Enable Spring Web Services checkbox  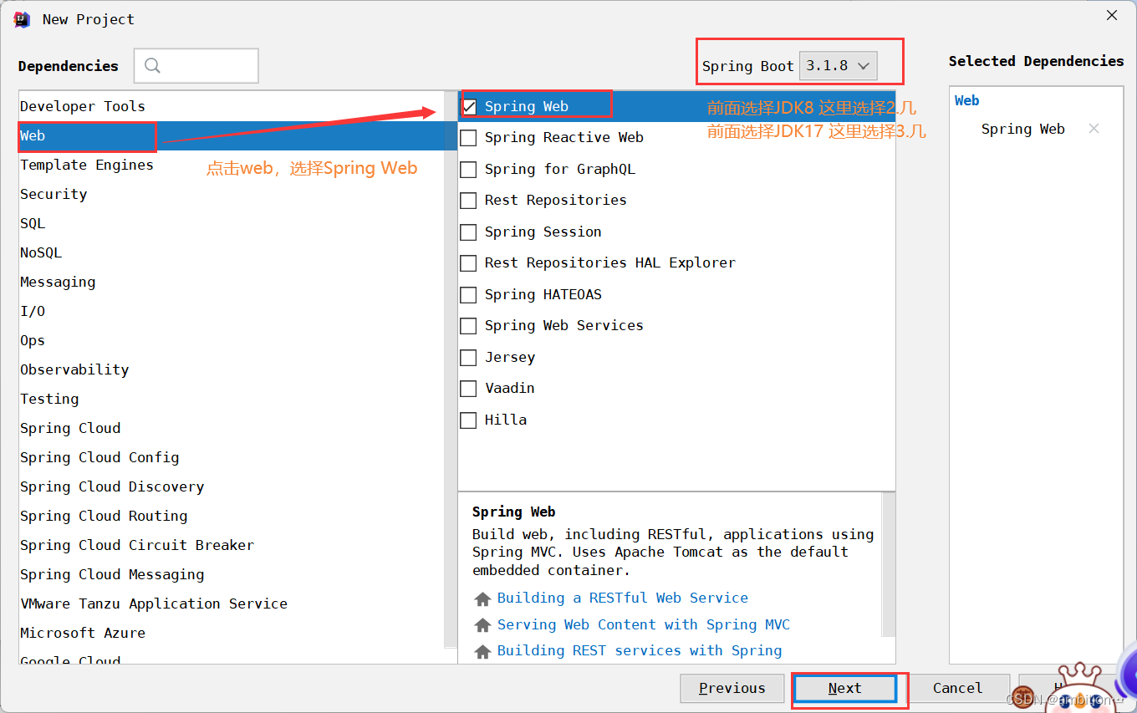[x=469, y=325]
